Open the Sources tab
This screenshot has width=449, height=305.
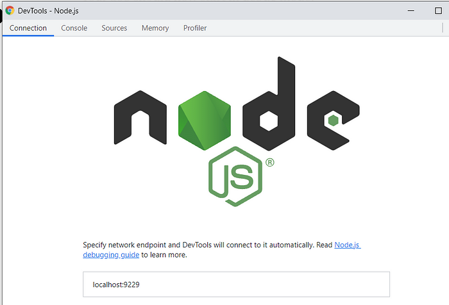point(114,28)
